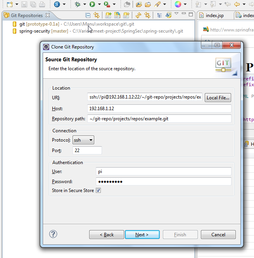
Task: Click the Repository path input field
Action: tap(159, 119)
